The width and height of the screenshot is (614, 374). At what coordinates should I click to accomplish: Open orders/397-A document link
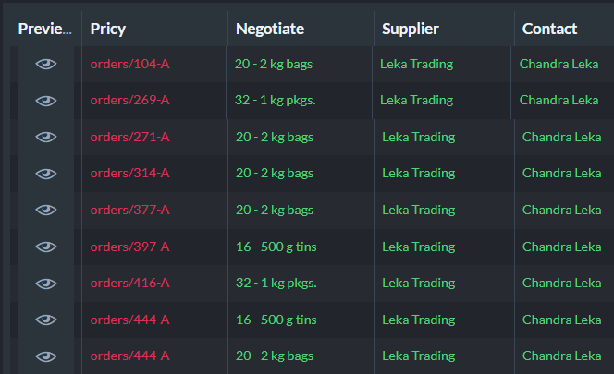[130, 247]
